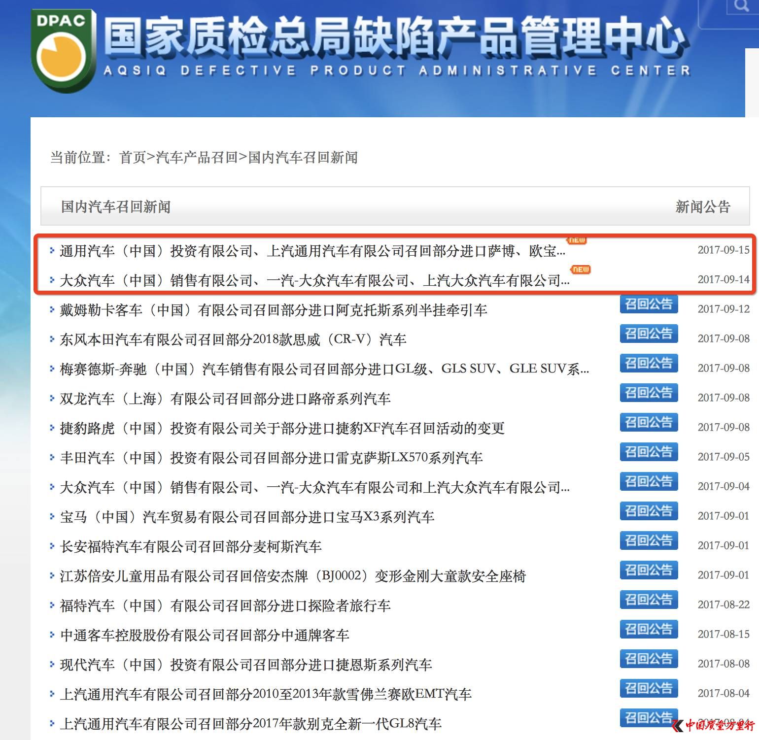Open 中通客车 recall article

pyautogui.click(x=205, y=635)
